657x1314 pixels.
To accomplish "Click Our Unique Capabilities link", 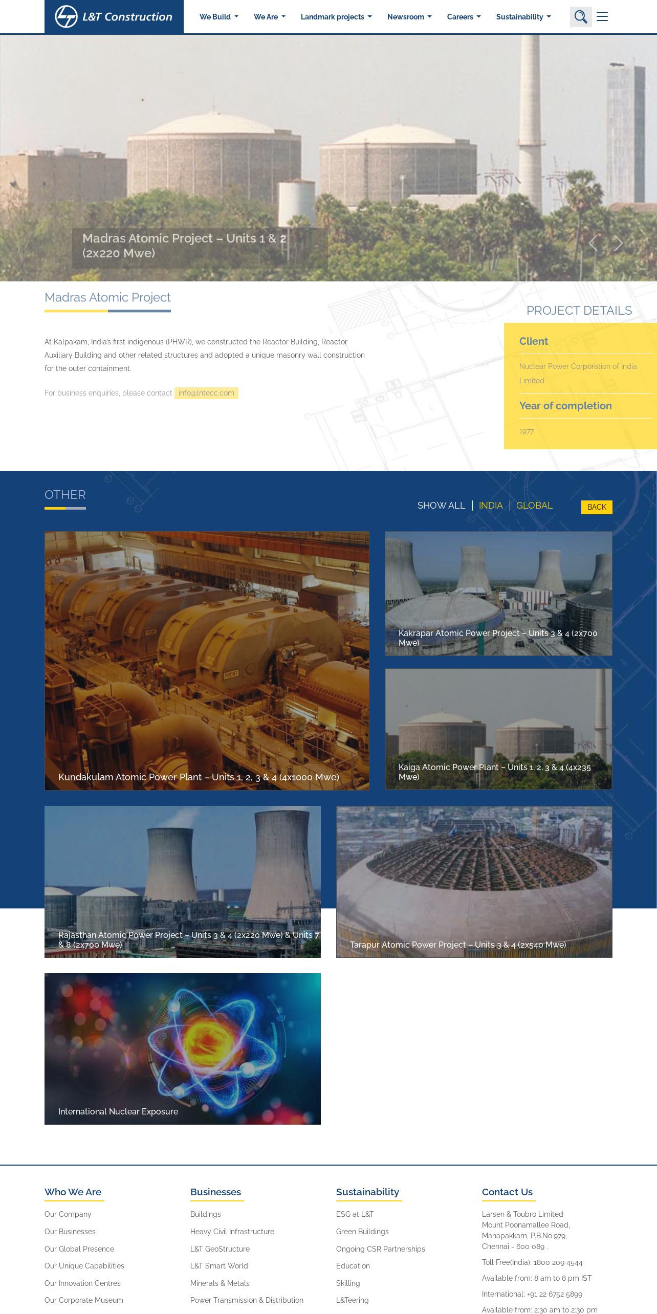I will tap(84, 1266).
